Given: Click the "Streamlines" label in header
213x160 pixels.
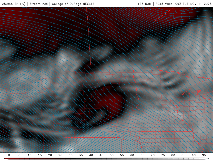Looking at the screenshot, I should (39, 4).
